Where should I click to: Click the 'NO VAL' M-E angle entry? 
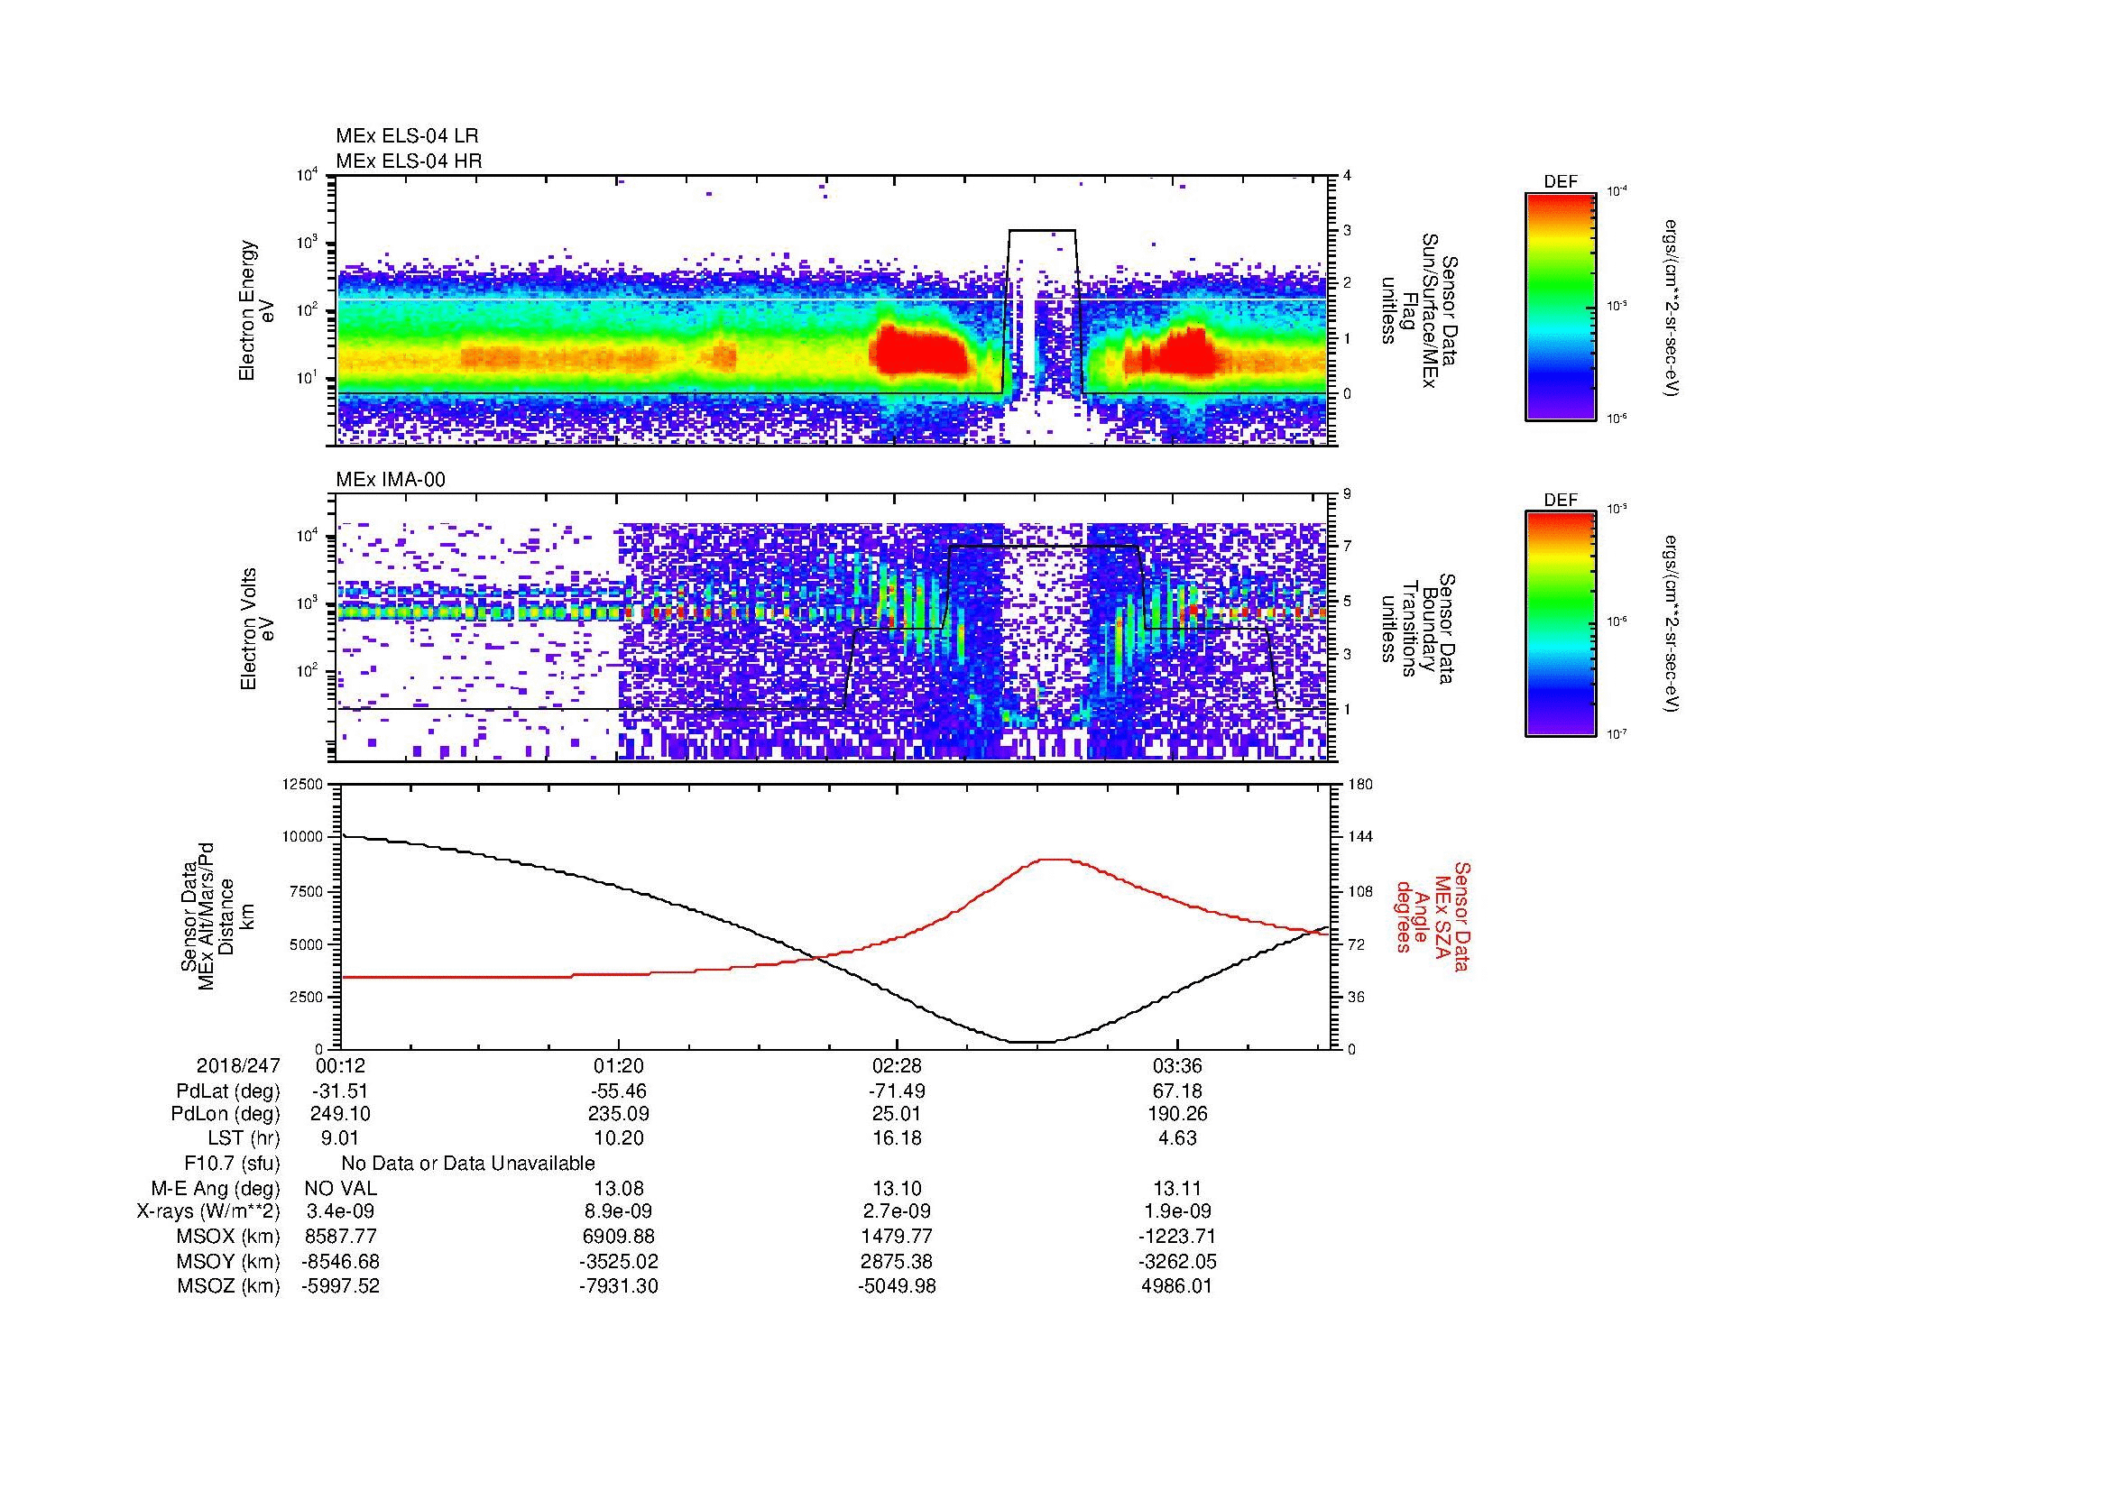(341, 1189)
